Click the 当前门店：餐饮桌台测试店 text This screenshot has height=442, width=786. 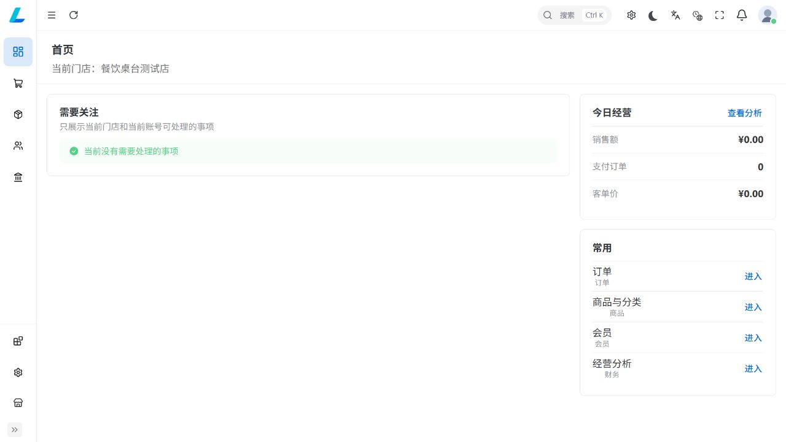click(111, 69)
